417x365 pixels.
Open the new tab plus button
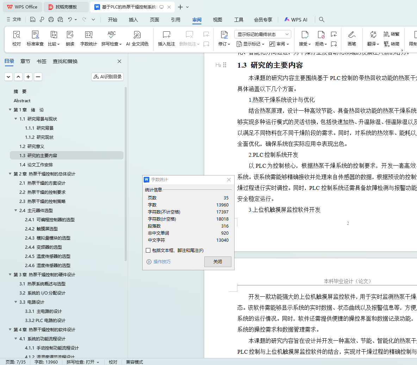coord(180,7)
